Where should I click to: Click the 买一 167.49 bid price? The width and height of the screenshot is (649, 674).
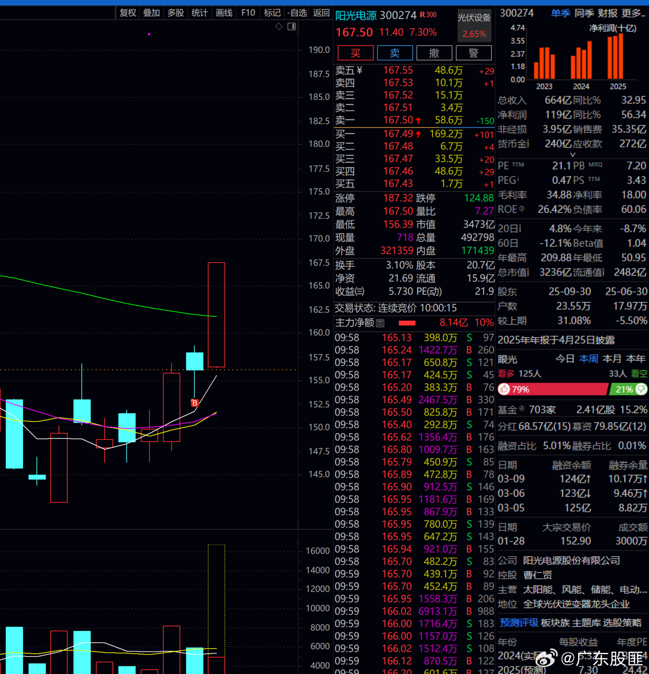coord(398,134)
